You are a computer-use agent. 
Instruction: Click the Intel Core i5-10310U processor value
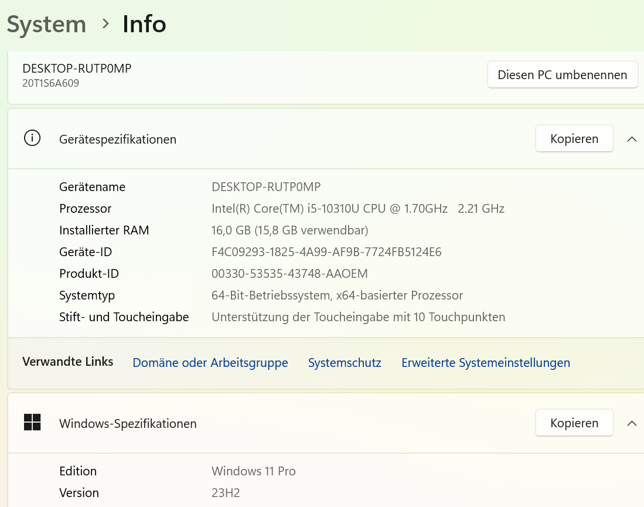(x=357, y=209)
